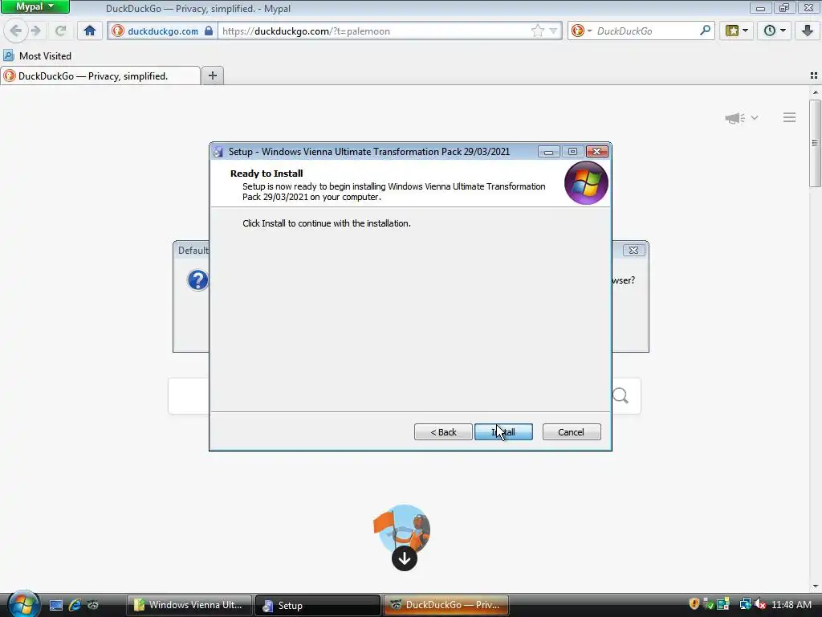Open the URL history dropdown arrow
The width and height of the screenshot is (822, 617).
pyautogui.click(x=553, y=31)
